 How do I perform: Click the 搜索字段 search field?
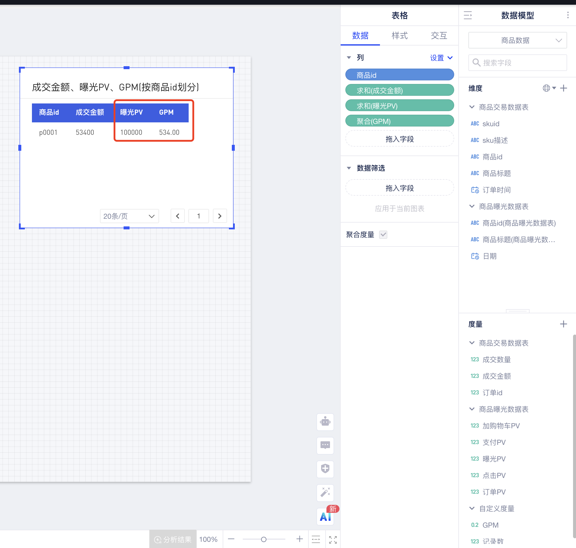(517, 63)
